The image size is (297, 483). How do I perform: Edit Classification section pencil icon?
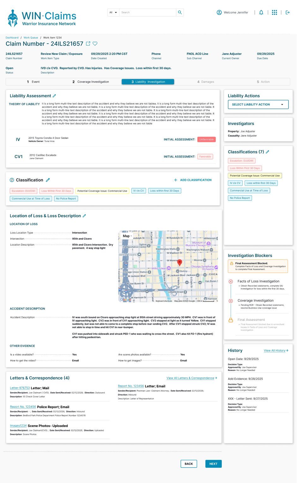[x=48, y=180]
